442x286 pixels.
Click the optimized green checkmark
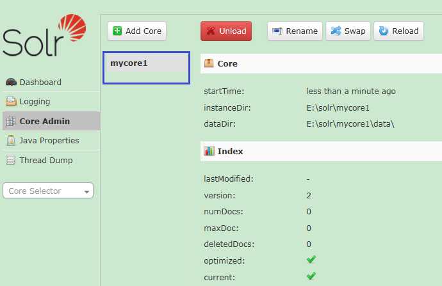(x=311, y=259)
